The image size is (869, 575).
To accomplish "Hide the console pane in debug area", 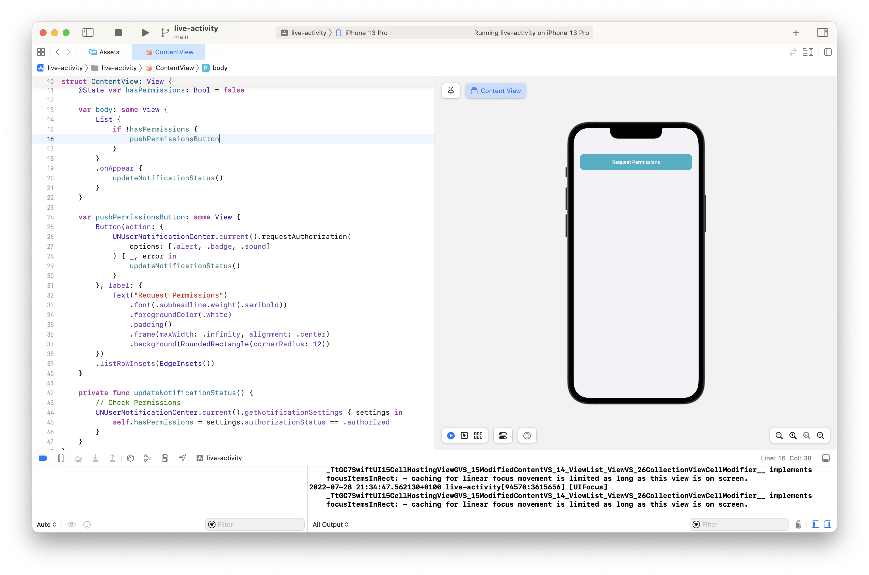I will (828, 524).
